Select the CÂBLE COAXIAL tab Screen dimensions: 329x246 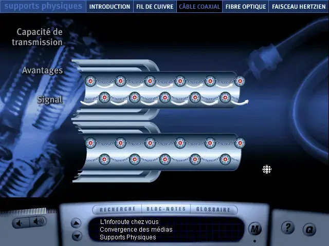pos(199,7)
